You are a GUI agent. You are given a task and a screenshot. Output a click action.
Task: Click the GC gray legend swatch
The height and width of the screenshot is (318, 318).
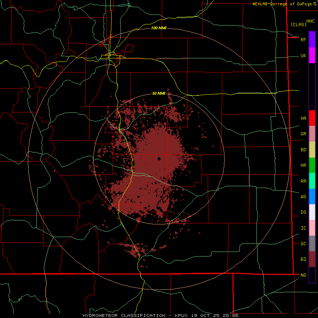pos(312,243)
